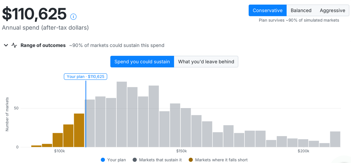This screenshot has width=351, height=163.
Task: Click the orange Markets where it falls short dot
Action: click(x=191, y=160)
